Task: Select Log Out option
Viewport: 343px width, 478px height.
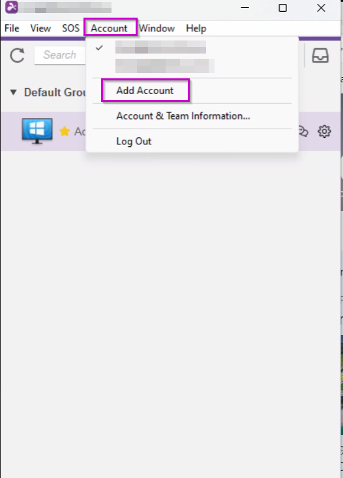Action: coord(134,141)
